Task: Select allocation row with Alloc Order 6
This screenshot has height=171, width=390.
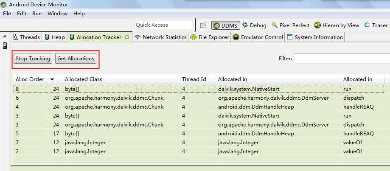Action: [x=199, y=98]
